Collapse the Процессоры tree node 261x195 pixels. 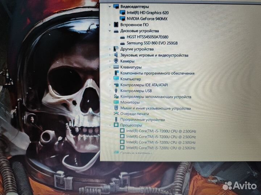tap(110, 125)
